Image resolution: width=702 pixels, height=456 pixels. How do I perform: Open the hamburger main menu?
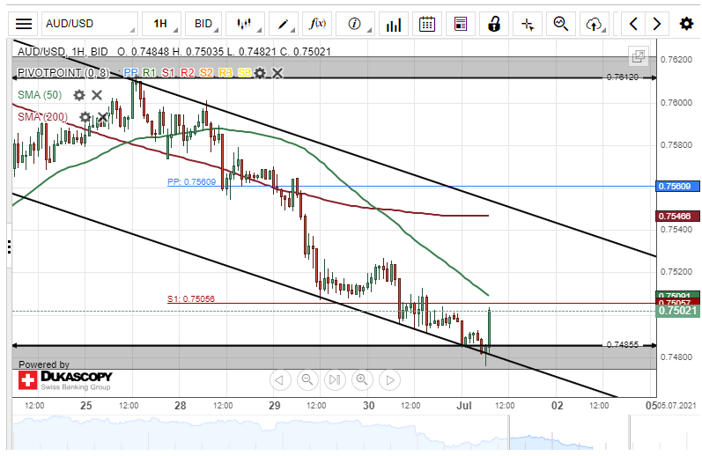23,24
